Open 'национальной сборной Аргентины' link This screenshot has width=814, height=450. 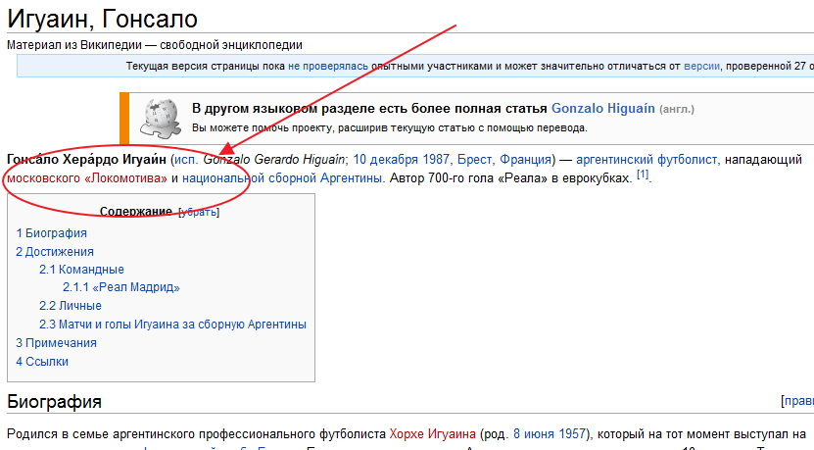tap(283, 177)
